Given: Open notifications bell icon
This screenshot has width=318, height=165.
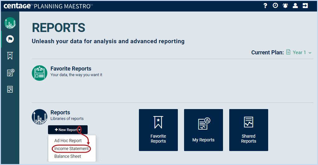Looking at the screenshot, I should [x=285, y=6].
